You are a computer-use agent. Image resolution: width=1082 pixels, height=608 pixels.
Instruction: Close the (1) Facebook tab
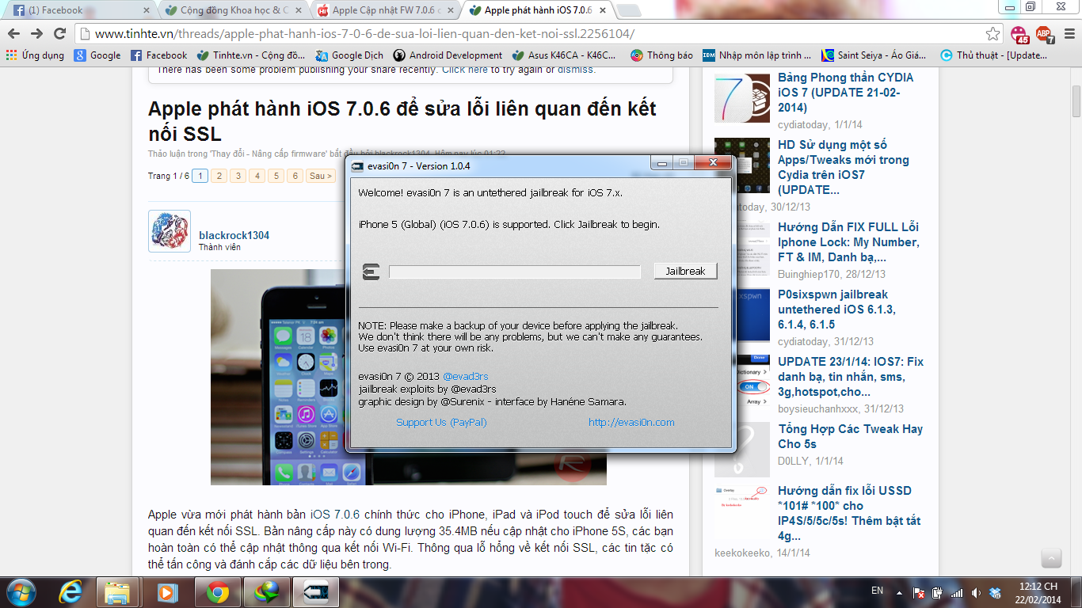146,10
